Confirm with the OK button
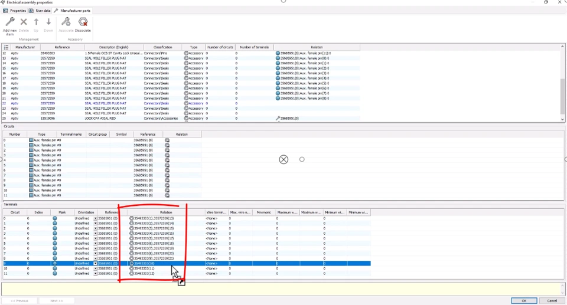 pos(524,301)
